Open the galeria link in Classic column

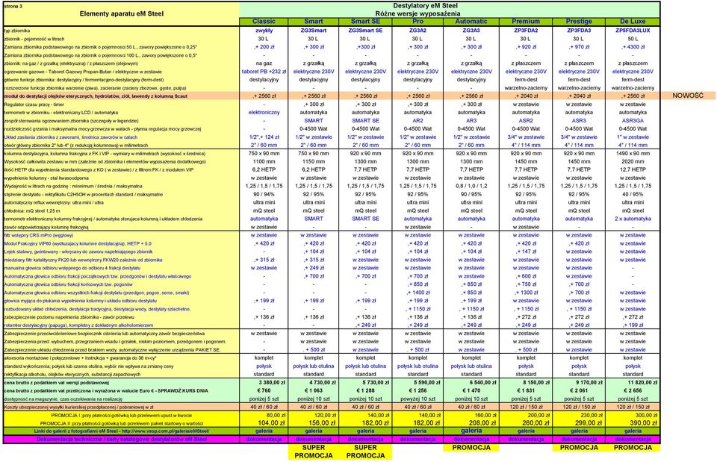point(264,431)
